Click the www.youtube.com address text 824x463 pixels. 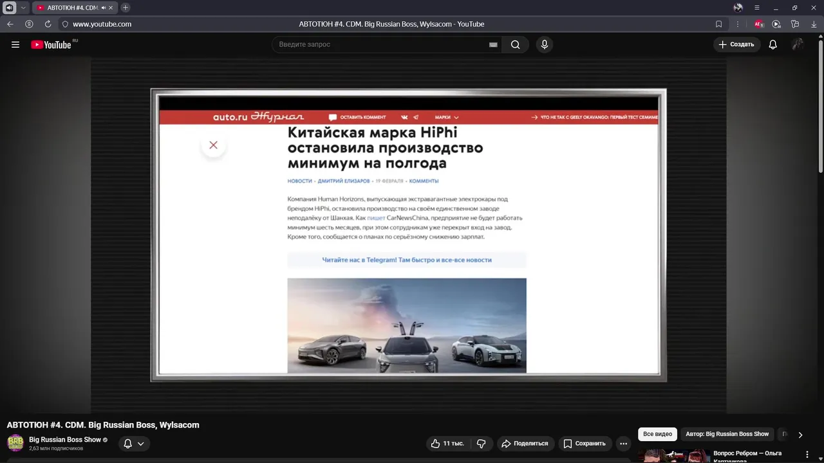click(102, 24)
